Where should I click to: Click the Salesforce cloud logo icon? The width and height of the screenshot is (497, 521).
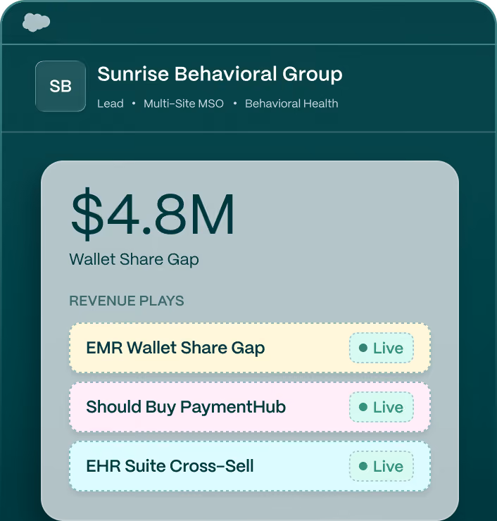tap(36, 23)
